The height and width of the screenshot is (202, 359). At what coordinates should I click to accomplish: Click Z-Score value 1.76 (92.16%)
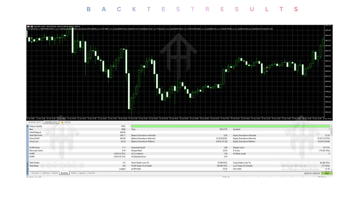(324, 151)
